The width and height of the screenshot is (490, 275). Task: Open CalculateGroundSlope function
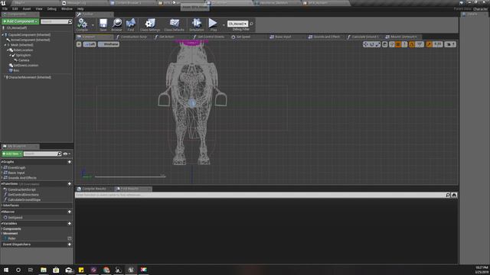click(x=24, y=199)
